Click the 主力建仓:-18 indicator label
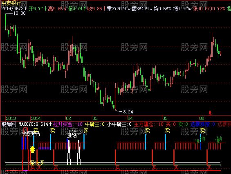The width and height of the screenshot is (231, 174). (x=149, y=124)
